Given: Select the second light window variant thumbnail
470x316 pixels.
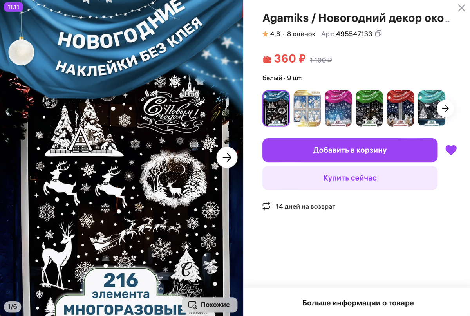Looking at the screenshot, I should click(307, 108).
